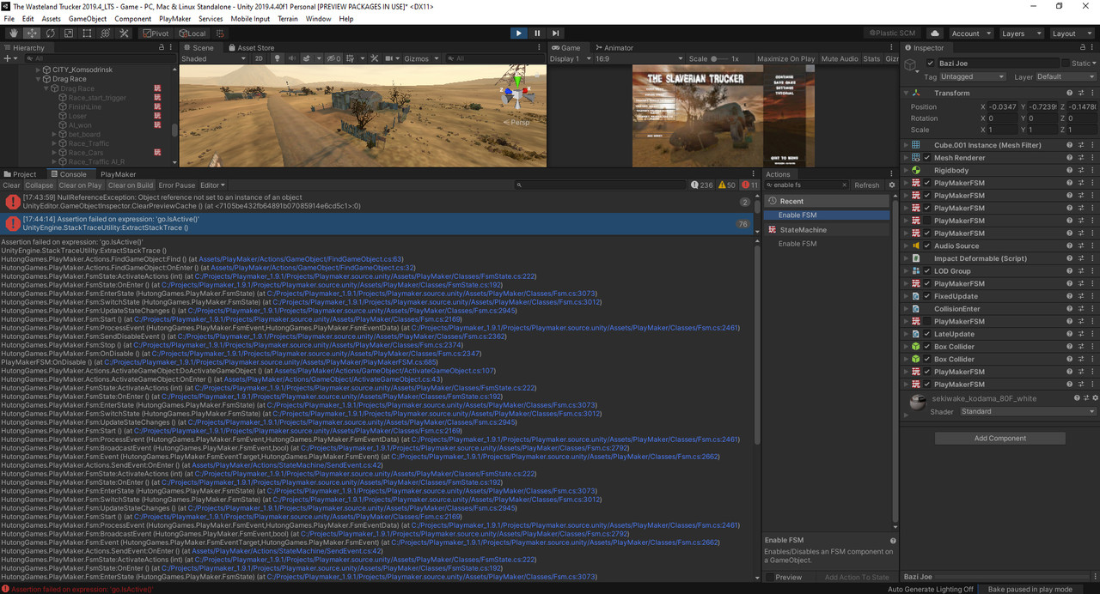Toggle scene audio speaker icon
1100x594 pixels.
[291, 58]
